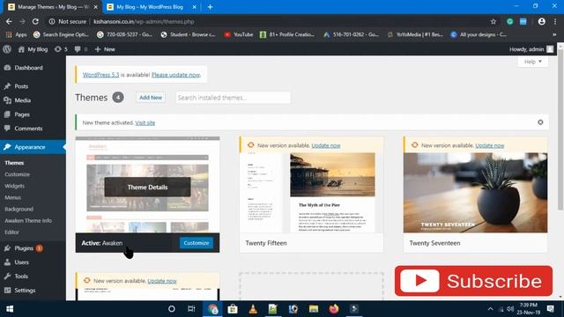Open Howdy, admin account menu
The width and height of the screenshot is (564, 317).
(x=531, y=49)
